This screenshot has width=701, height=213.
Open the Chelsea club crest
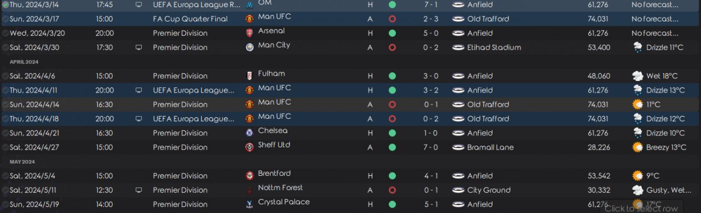(x=250, y=133)
